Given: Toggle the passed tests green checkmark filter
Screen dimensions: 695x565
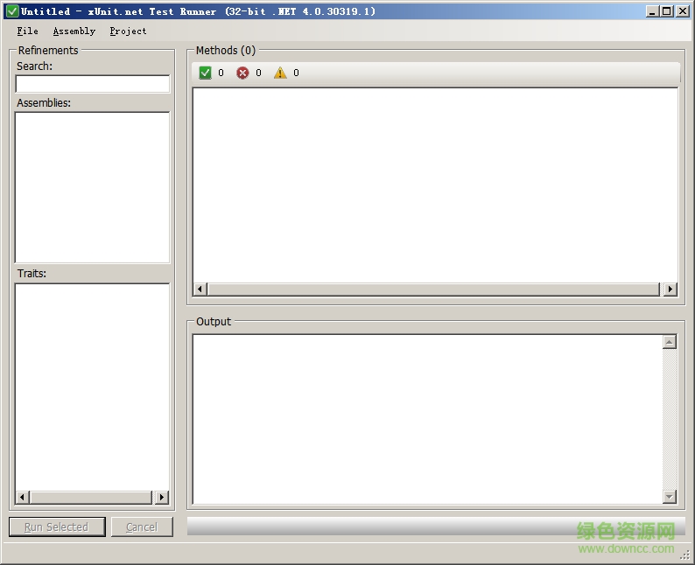Looking at the screenshot, I should click(x=205, y=73).
